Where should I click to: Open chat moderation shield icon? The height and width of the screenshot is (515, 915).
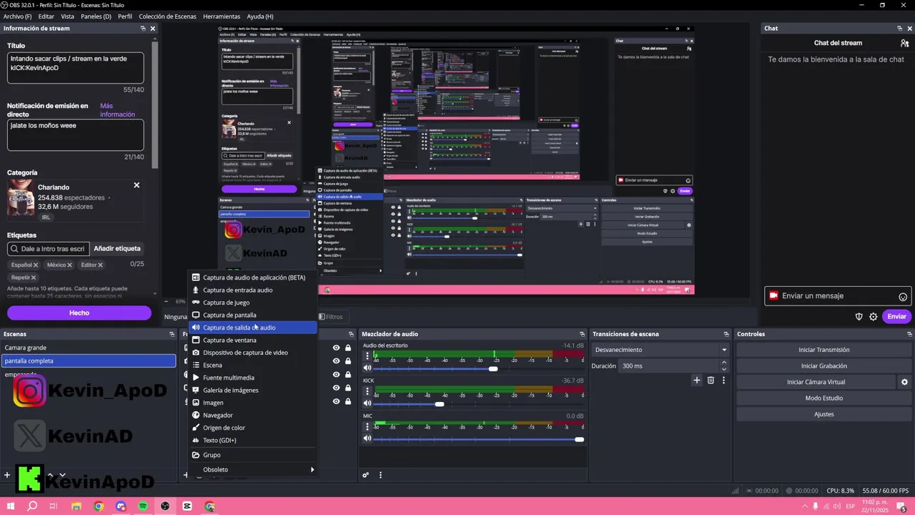click(859, 316)
